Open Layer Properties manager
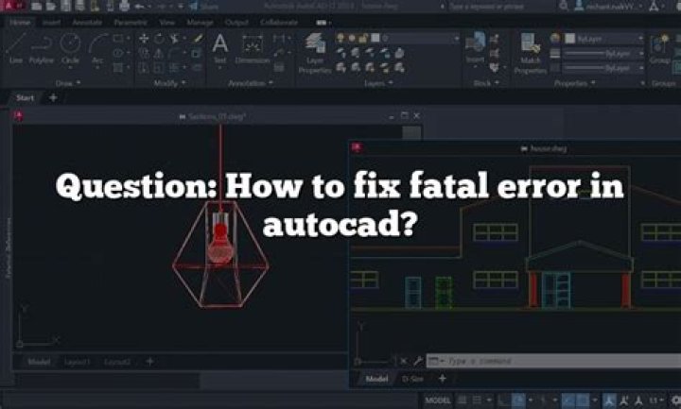The width and height of the screenshot is (681, 409). pos(315,53)
